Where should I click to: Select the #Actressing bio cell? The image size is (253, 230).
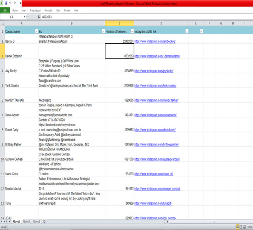click(x=72, y=95)
